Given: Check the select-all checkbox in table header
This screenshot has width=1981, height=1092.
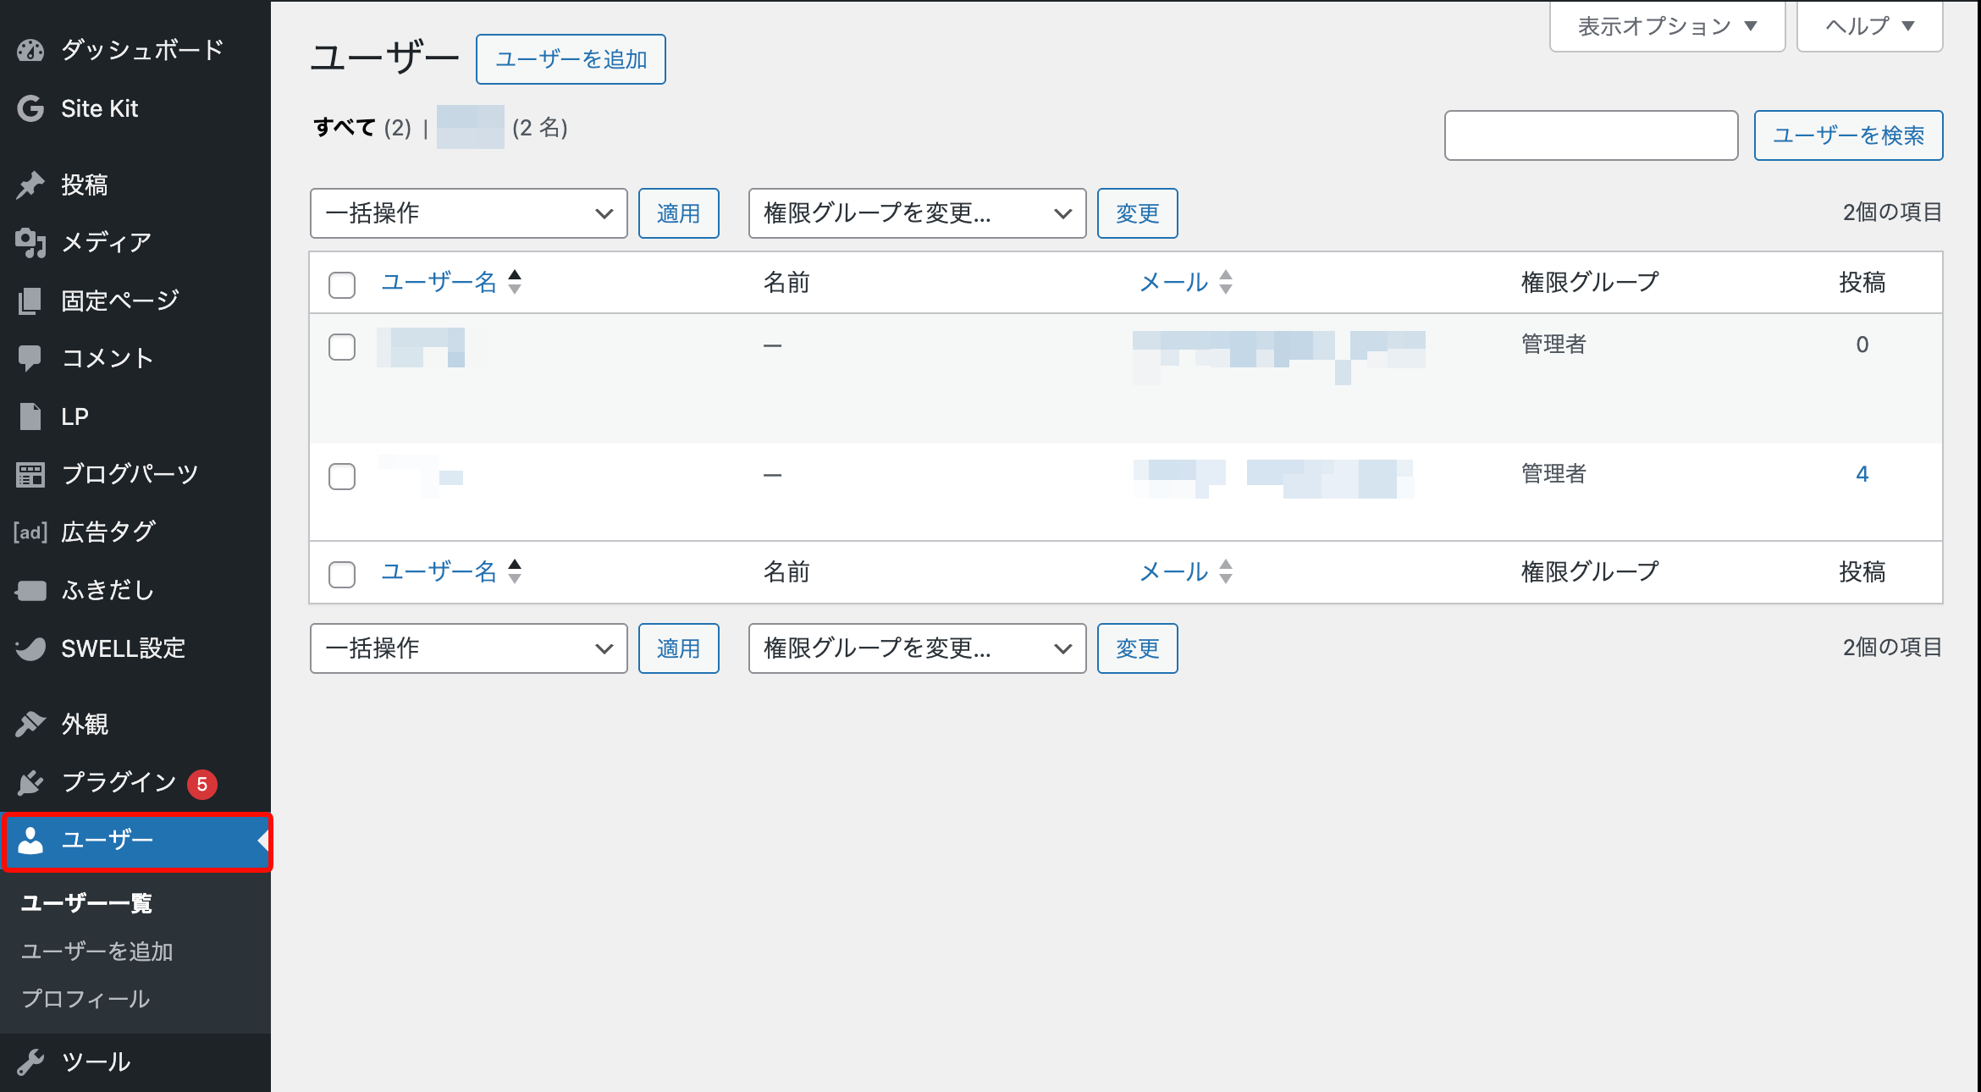Looking at the screenshot, I should click(x=342, y=284).
